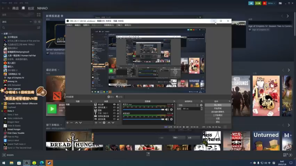Click the ready-to-play icon in the Steam sidebar
Image resolution: width=296 pixels, height=166 pixels.
[x=39, y=22]
